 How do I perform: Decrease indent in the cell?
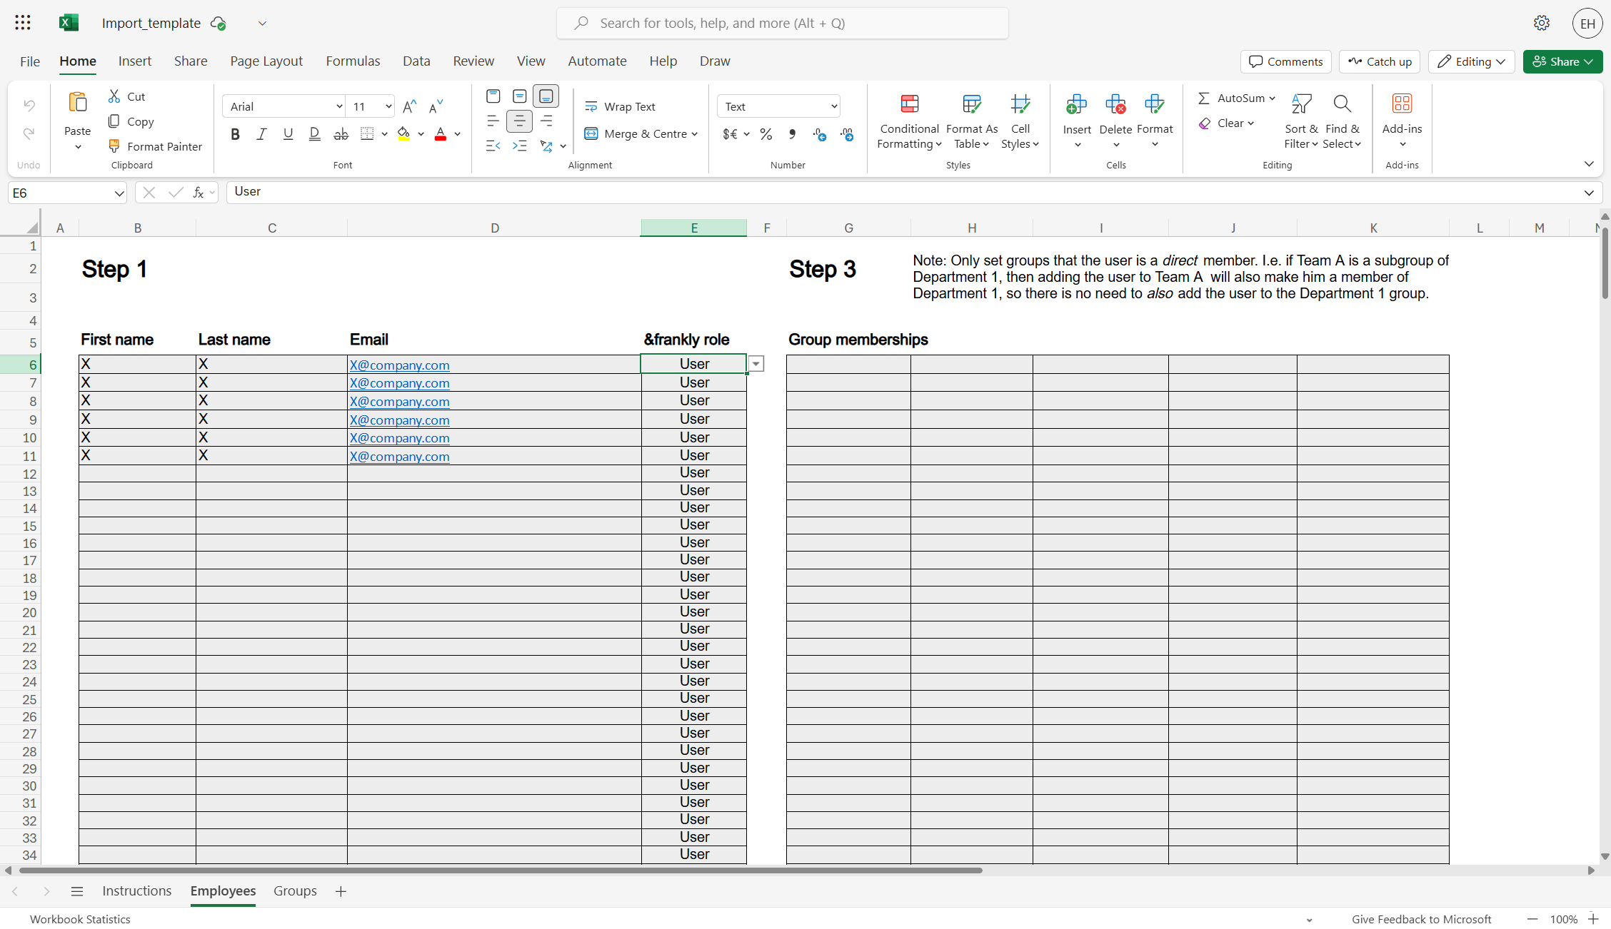(x=493, y=146)
